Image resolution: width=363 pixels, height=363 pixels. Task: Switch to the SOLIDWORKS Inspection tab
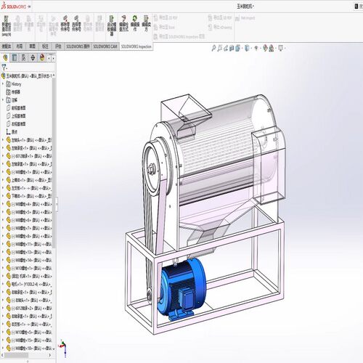(136, 46)
